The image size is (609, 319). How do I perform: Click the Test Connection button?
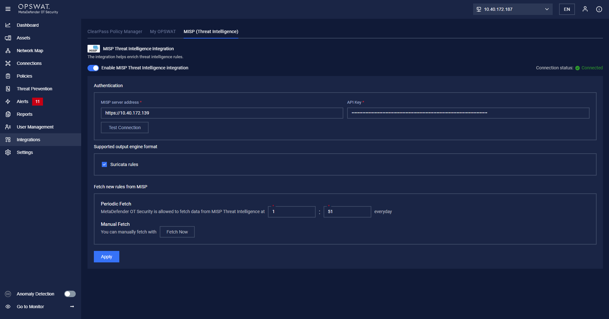125,128
